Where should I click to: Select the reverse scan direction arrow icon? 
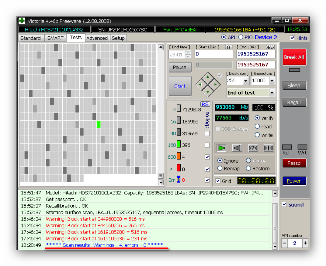click(x=237, y=148)
